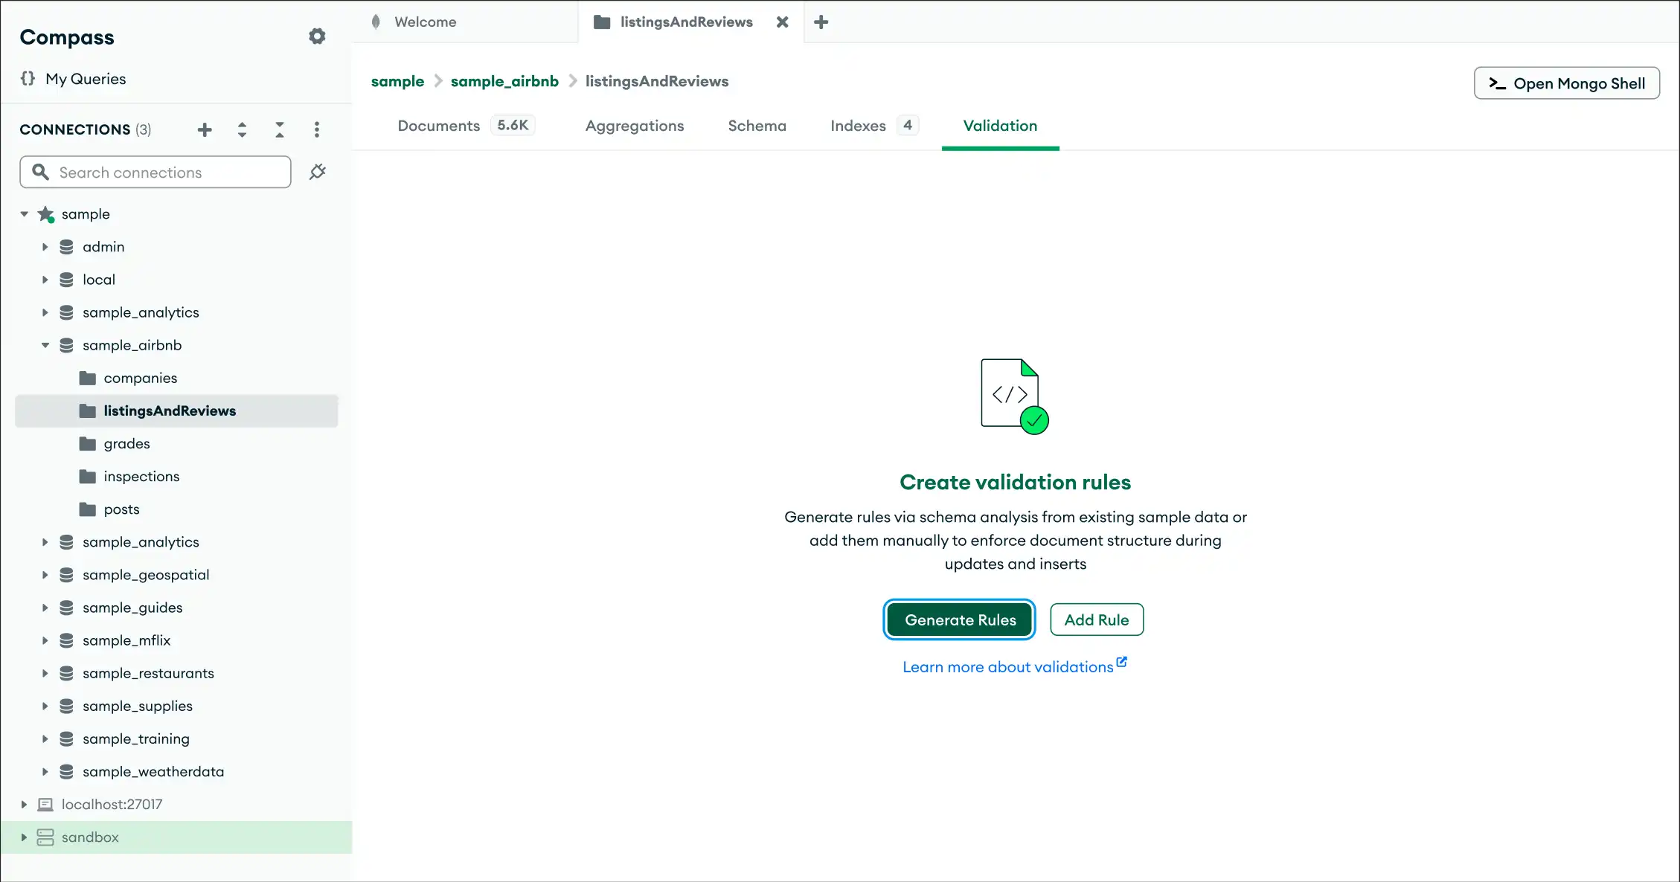Collapse the sample_airbnb database

click(45, 344)
